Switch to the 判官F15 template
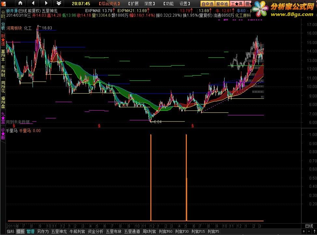 pos(198,231)
